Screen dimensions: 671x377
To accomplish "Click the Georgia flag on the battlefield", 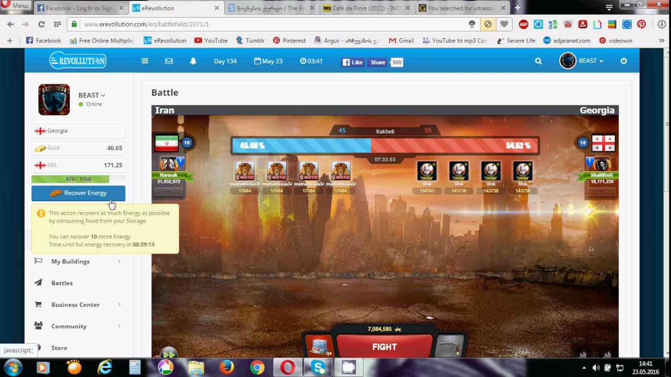I will [603, 143].
